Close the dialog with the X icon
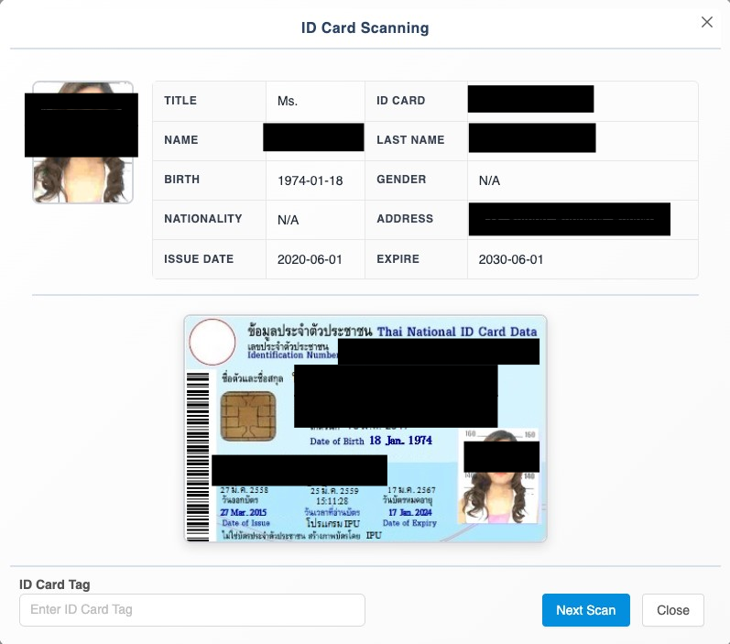The width and height of the screenshot is (730, 644). pos(706,23)
